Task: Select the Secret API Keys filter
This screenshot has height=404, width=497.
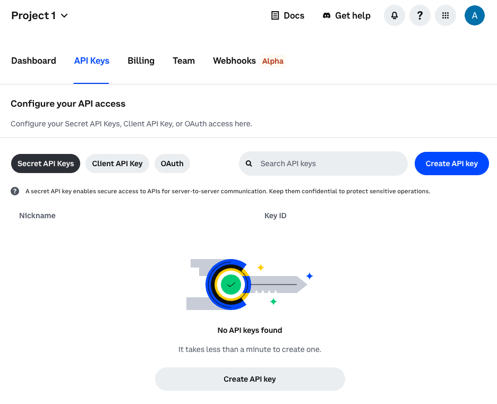Action: (x=45, y=164)
